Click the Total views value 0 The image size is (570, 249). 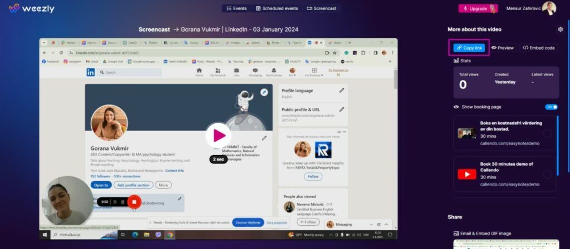tap(463, 84)
